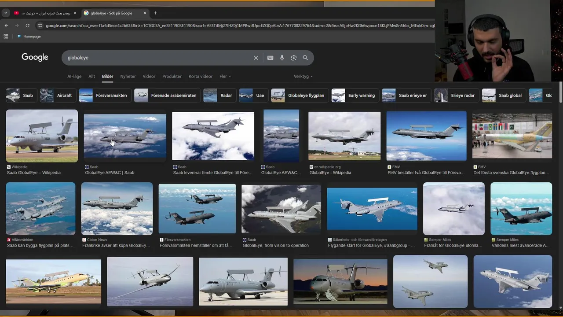
Task: Open the Homepage bookmark
Action: pyautogui.click(x=29, y=36)
